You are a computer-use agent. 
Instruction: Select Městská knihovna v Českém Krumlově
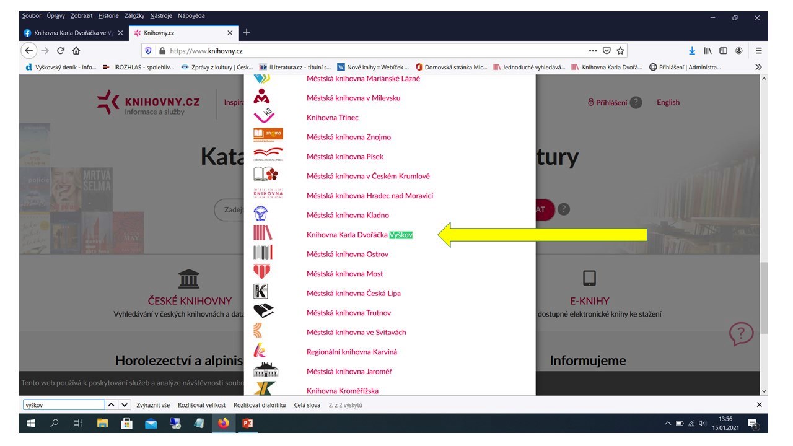click(368, 176)
